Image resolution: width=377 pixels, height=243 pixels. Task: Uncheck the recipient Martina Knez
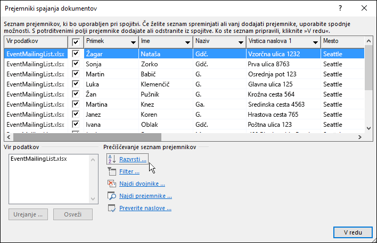tap(76, 104)
